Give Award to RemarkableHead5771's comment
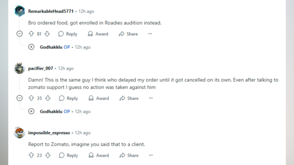This screenshot has width=294, height=165. click(98, 34)
